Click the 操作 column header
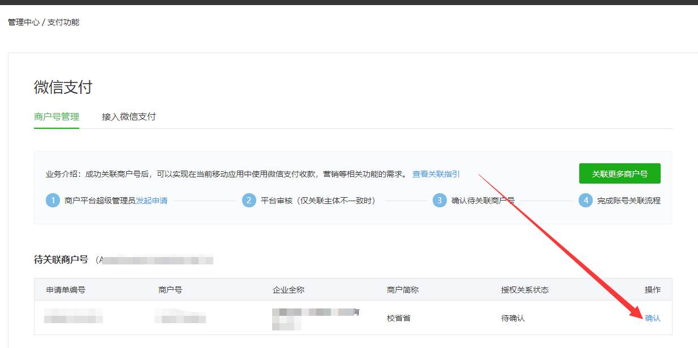 click(x=652, y=290)
